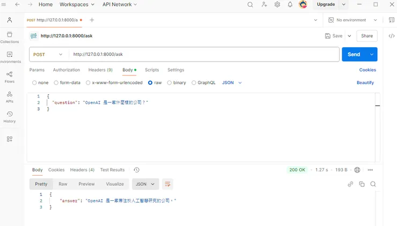Switch to the Params tab
Viewport: 397px width, 226px height.
click(37, 70)
